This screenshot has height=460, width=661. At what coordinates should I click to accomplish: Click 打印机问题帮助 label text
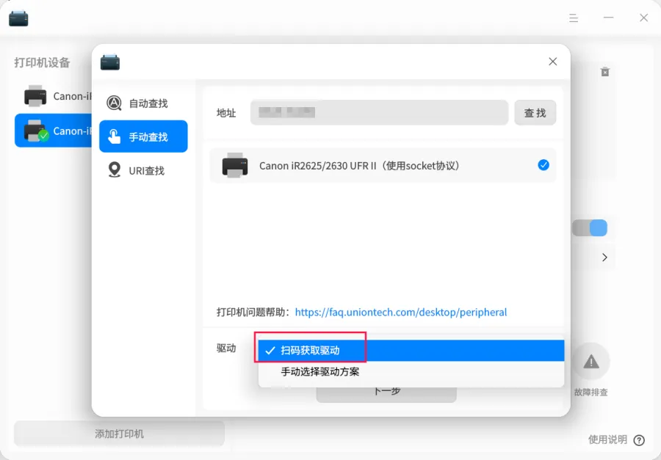click(253, 312)
